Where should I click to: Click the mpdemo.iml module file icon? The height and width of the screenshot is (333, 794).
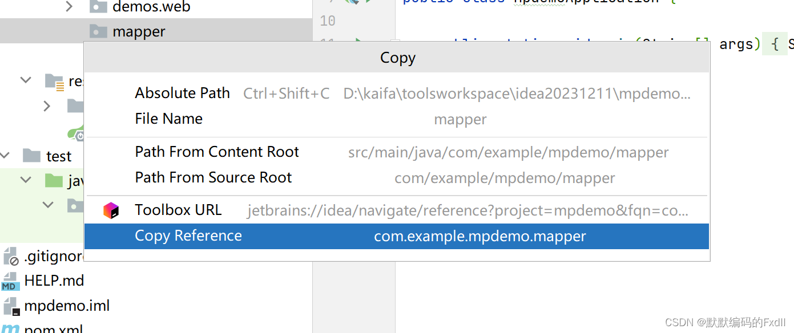click(x=11, y=306)
